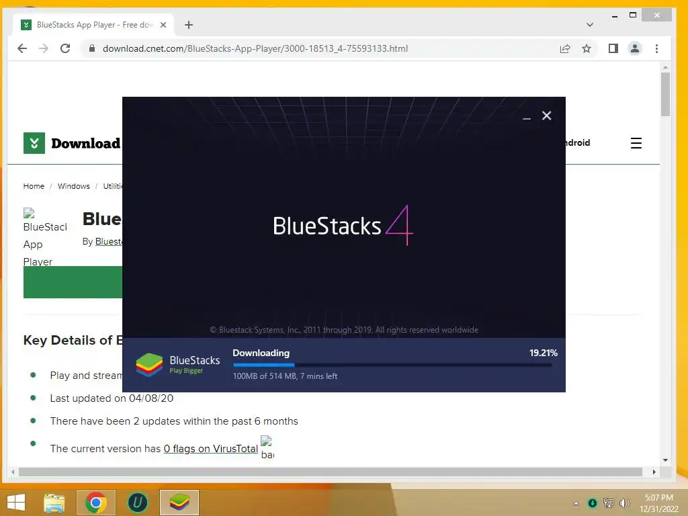Close the BlueStacks installer window

click(546, 116)
